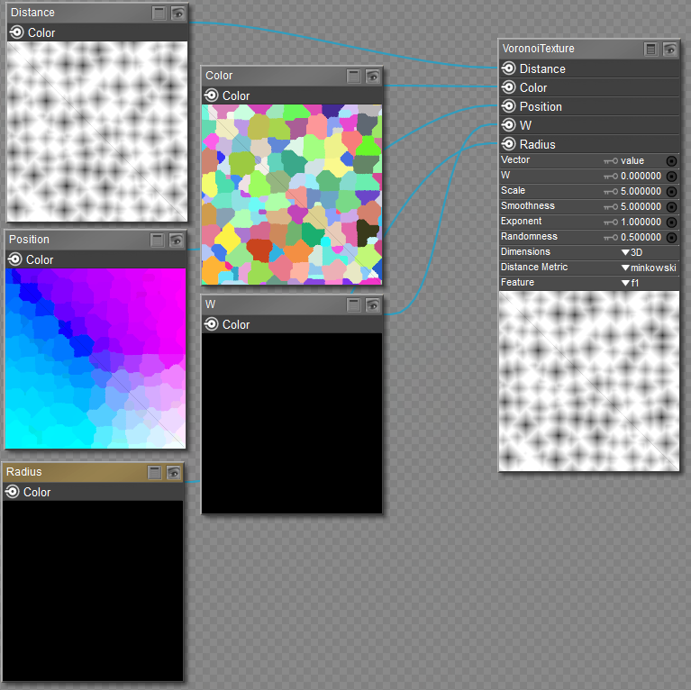Toggle preview eye on VoronoiTexture node
This screenshot has width=691, height=690.
tap(669, 50)
